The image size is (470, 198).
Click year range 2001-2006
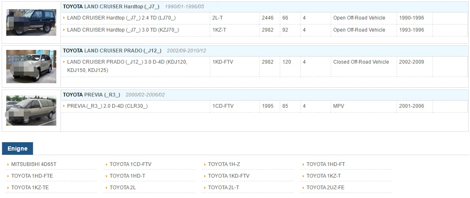click(x=412, y=106)
